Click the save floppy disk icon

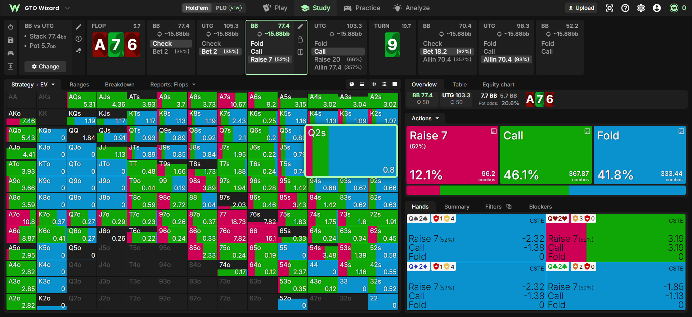10,40
